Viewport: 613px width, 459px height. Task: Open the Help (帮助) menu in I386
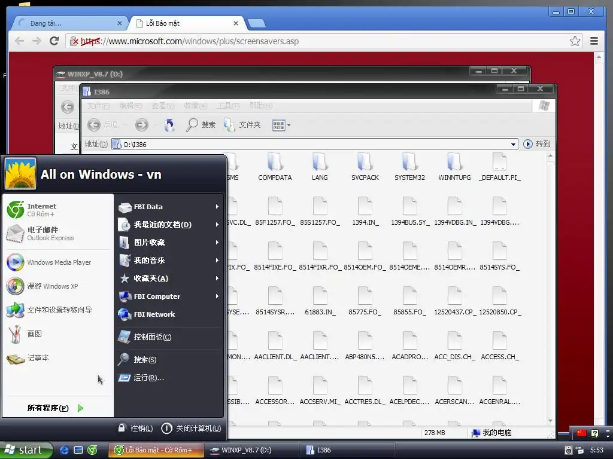pos(261,106)
